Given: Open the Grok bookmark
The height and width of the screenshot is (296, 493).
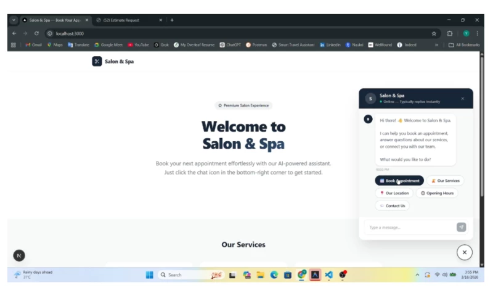Looking at the screenshot, I should (x=161, y=45).
